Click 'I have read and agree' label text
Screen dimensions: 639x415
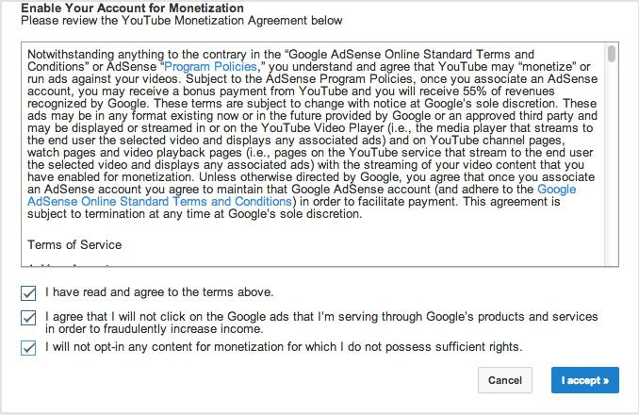point(159,292)
